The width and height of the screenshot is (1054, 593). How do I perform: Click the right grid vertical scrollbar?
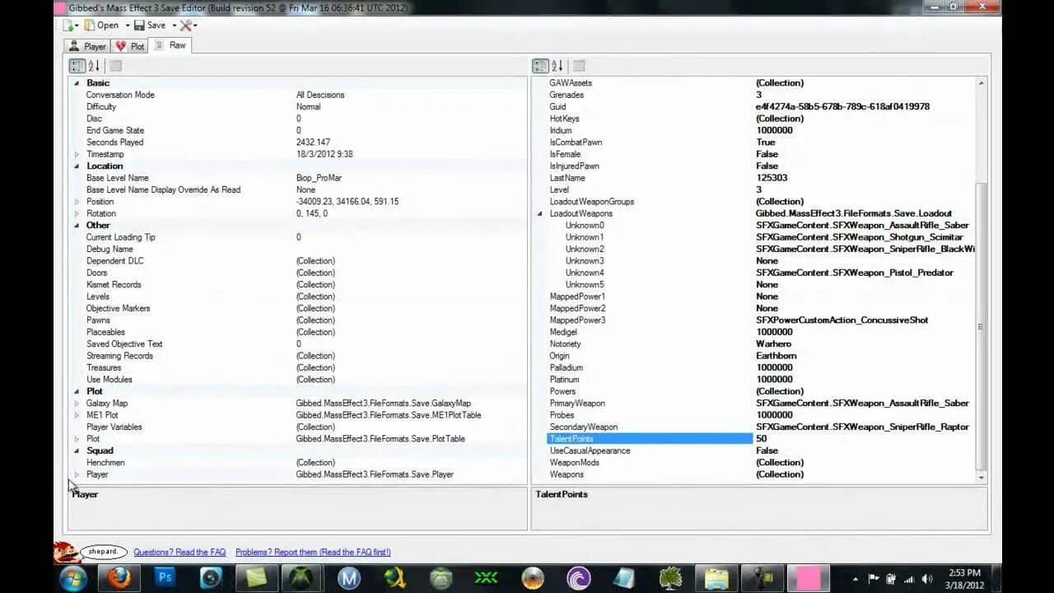[980, 326]
